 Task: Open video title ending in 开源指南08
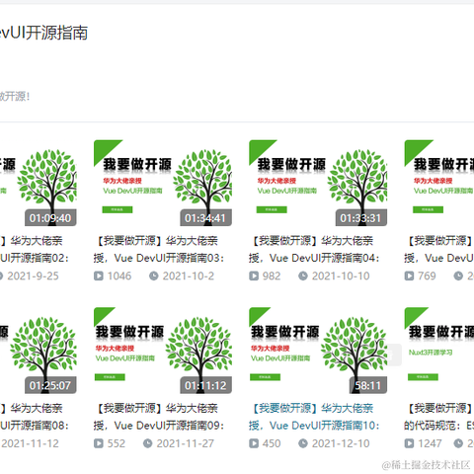pyautogui.click(x=35, y=417)
